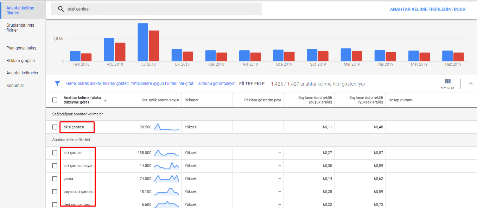The width and height of the screenshot is (477, 208).
Task: Click the Eyl 2018 blue bar
Action: point(143,42)
